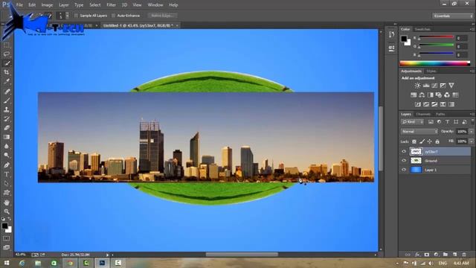The height and width of the screenshot is (268, 476).
Task: Switch to the Swatches tab
Action: [422, 29]
